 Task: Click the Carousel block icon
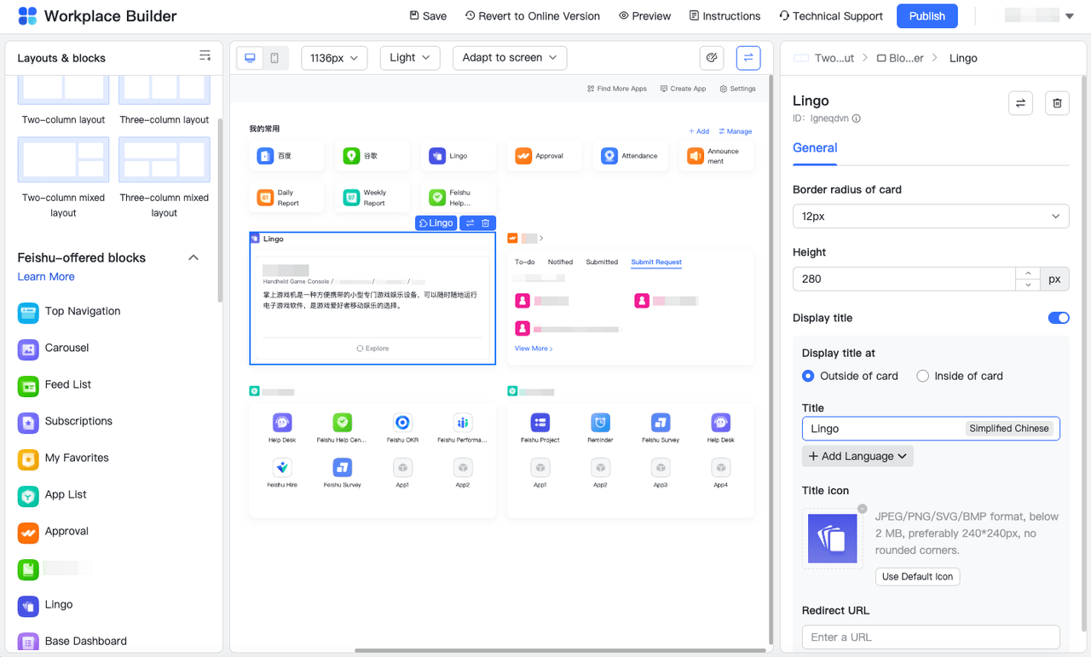(x=28, y=349)
